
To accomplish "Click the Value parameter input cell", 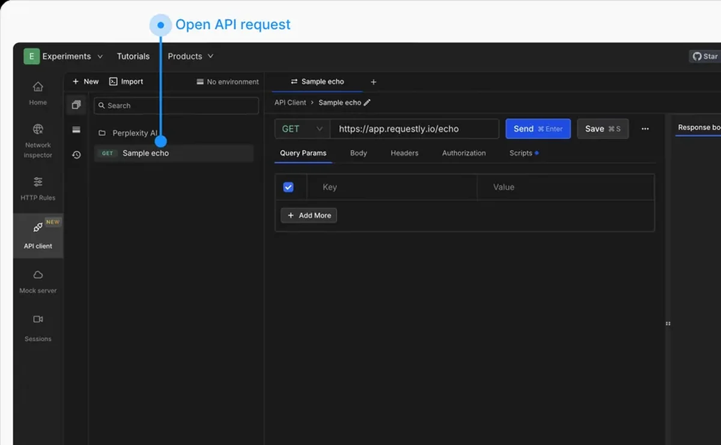I will (x=565, y=187).
